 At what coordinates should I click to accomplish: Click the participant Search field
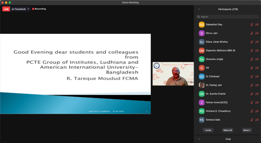[227, 17]
